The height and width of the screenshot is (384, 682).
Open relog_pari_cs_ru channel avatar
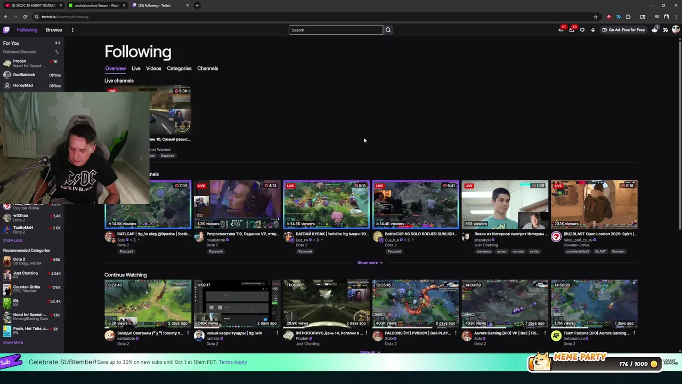point(556,237)
